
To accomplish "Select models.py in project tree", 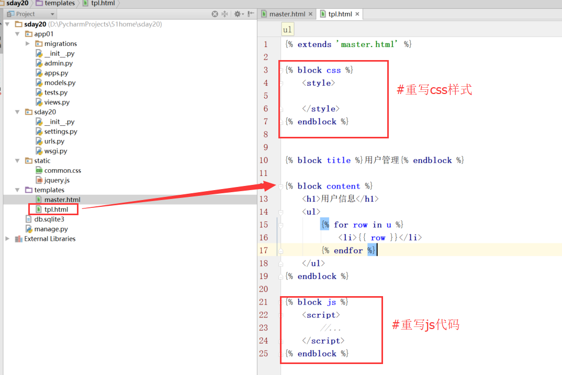I will tap(60, 83).
